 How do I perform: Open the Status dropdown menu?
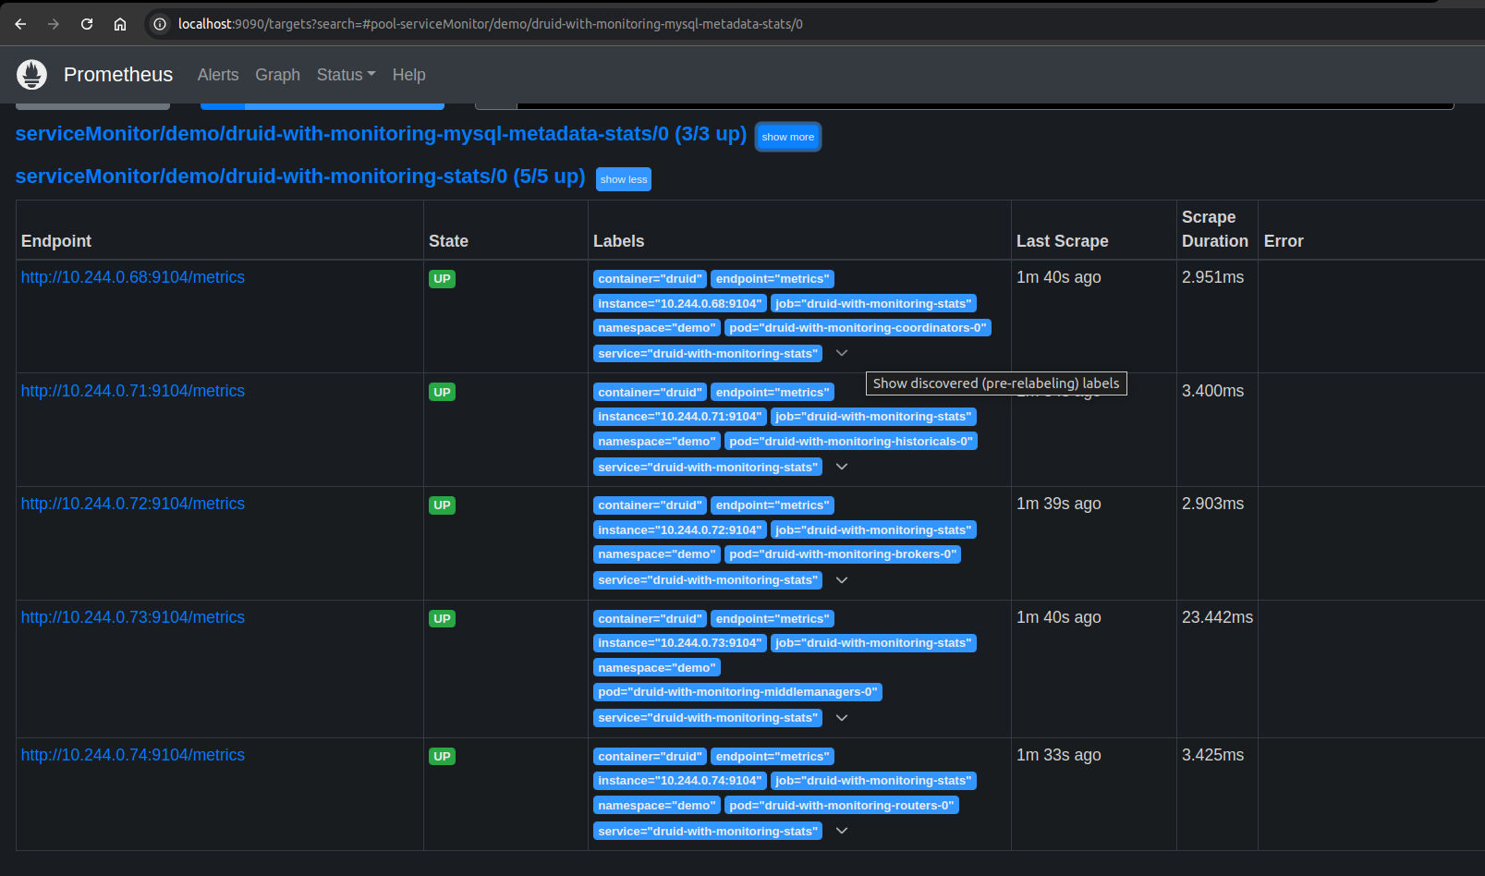(346, 75)
